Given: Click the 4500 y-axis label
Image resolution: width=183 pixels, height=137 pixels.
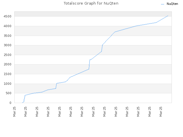Looking at the screenshot, I should 7,17.
